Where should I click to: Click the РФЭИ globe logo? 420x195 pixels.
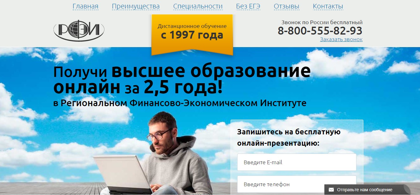79,30
